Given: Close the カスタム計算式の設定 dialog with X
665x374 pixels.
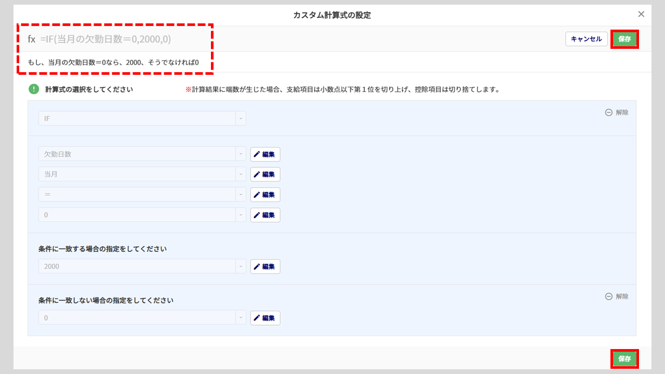Looking at the screenshot, I should point(641,14).
